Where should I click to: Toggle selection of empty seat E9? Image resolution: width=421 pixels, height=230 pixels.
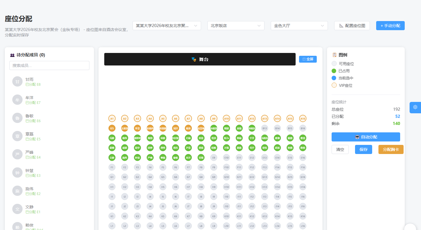214,157
